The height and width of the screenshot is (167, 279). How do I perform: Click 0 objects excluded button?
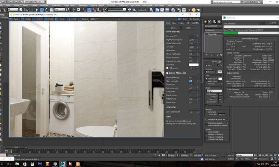217,123
